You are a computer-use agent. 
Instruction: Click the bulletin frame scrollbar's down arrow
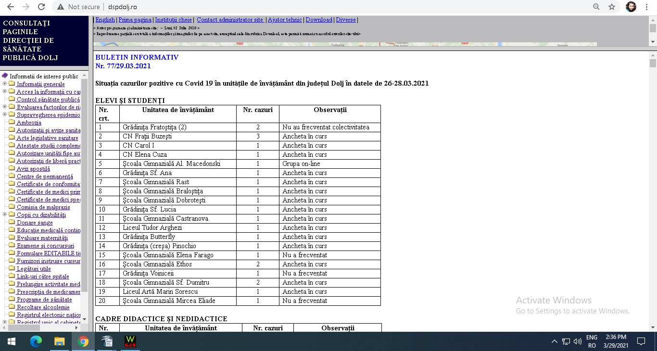pyautogui.click(x=653, y=327)
